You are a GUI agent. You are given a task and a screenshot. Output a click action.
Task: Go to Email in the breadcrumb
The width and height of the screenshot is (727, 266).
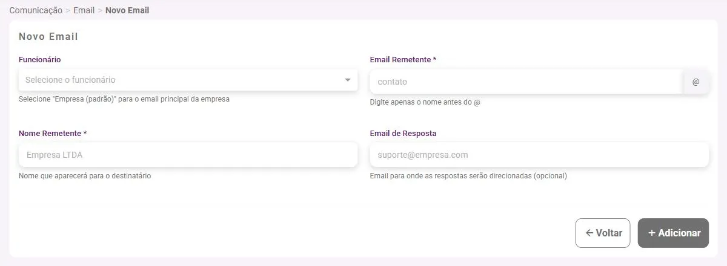pos(84,10)
